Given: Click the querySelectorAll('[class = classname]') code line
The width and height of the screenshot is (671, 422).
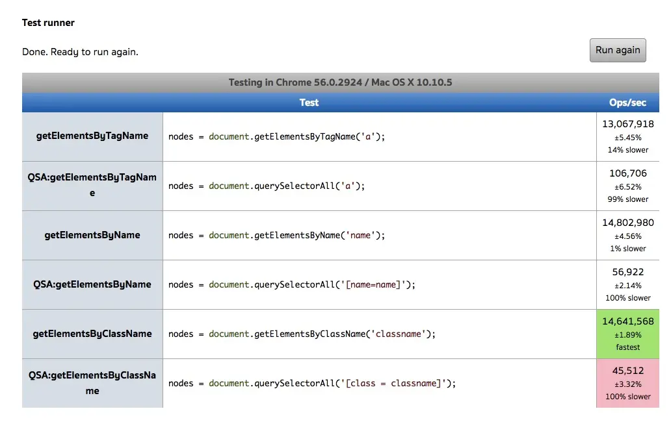Looking at the screenshot, I should coord(312,383).
